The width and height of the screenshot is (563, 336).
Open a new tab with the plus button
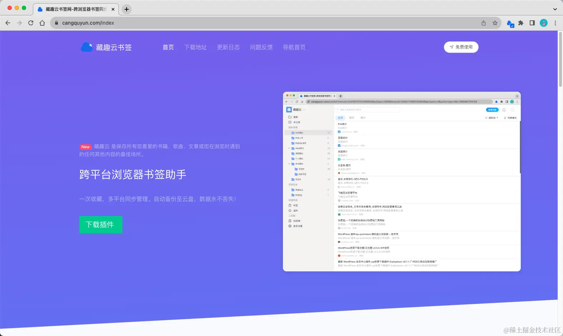tap(127, 9)
